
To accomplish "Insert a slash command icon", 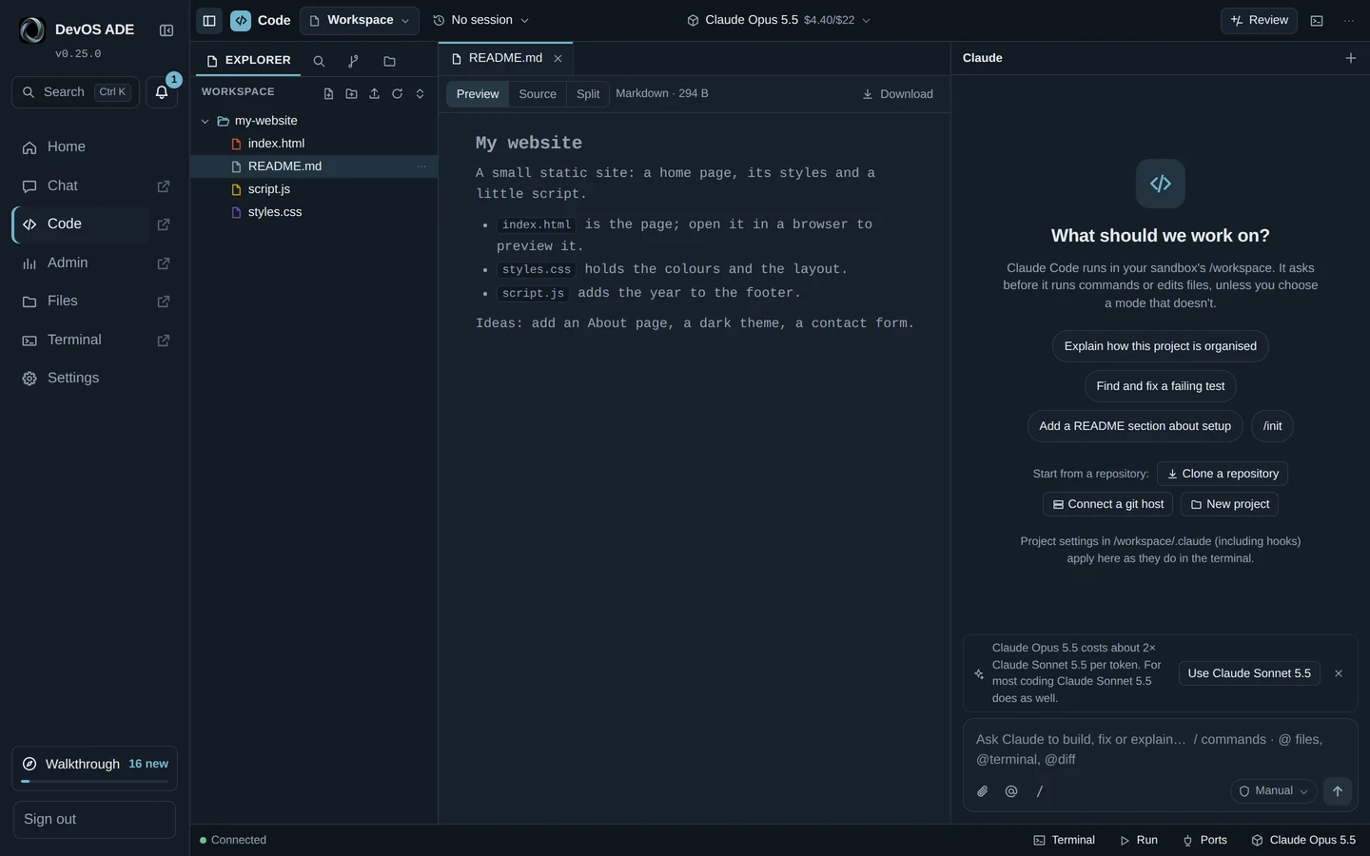I will (x=1040, y=791).
